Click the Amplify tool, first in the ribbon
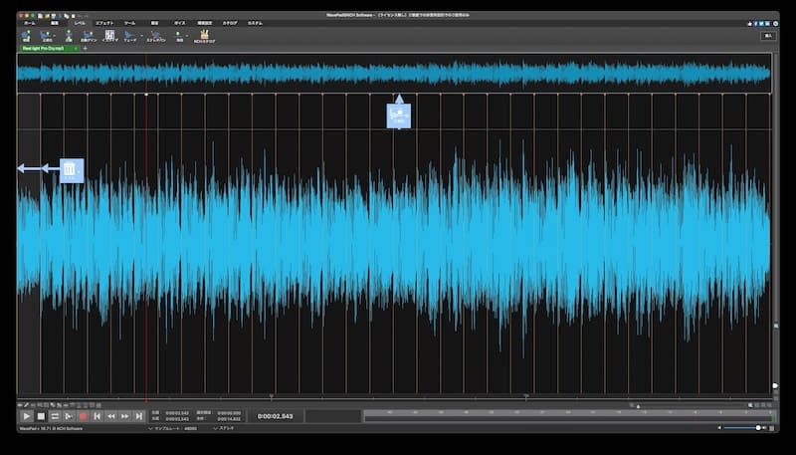796x455 pixels. tap(27, 36)
